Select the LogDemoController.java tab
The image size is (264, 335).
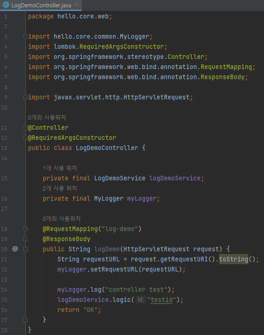tap(41, 5)
